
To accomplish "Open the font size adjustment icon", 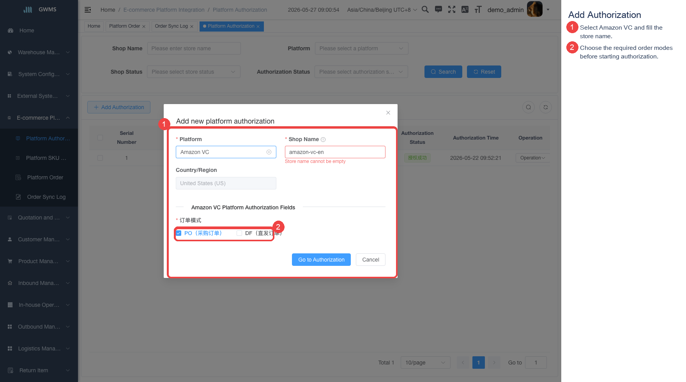I will pos(478,9).
